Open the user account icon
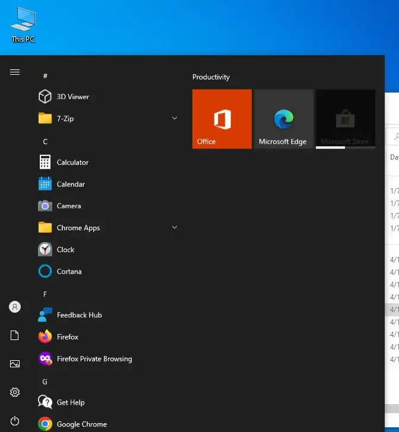399x432 pixels. pyautogui.click(x=15, y=307)
